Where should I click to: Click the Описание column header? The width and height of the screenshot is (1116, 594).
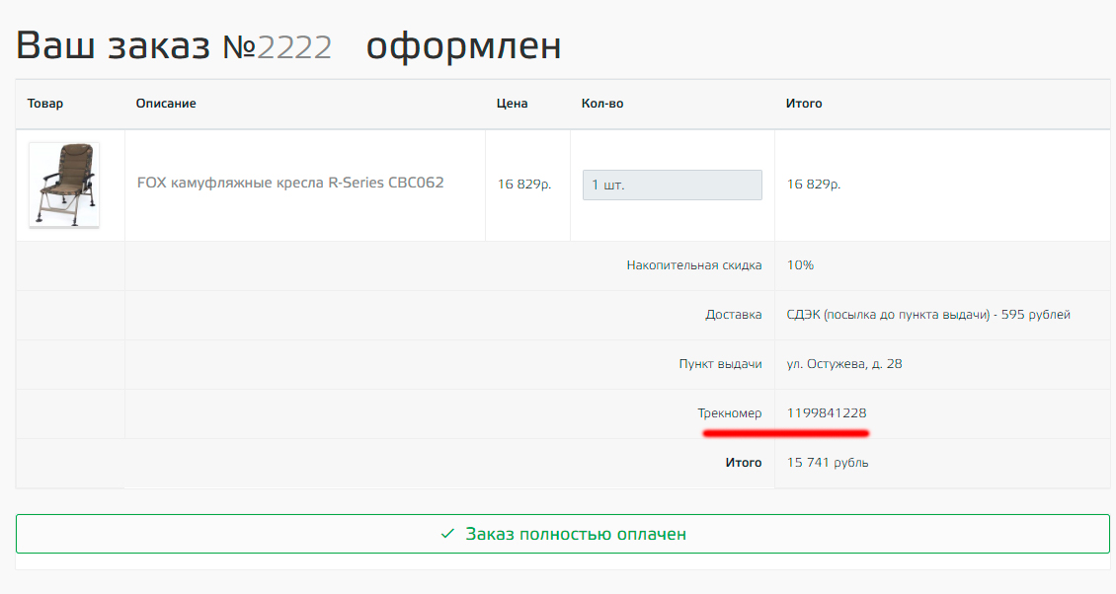166,104
